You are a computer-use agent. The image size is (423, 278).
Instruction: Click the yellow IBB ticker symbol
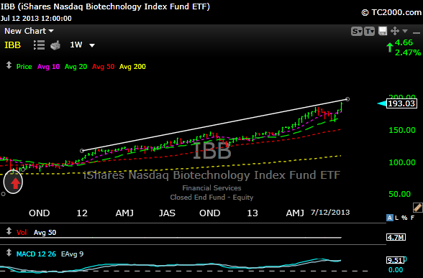pyautogui.click(x=12, y=45)
